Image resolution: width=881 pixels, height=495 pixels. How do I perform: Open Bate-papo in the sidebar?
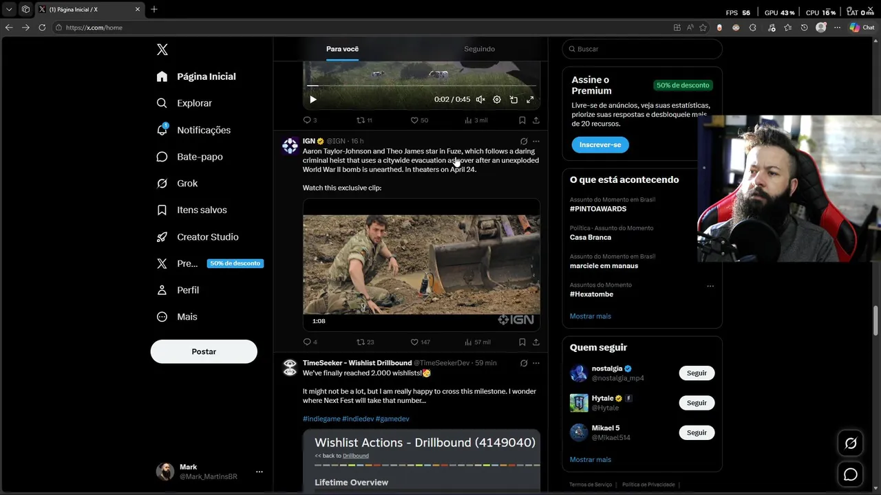[189, 157]
